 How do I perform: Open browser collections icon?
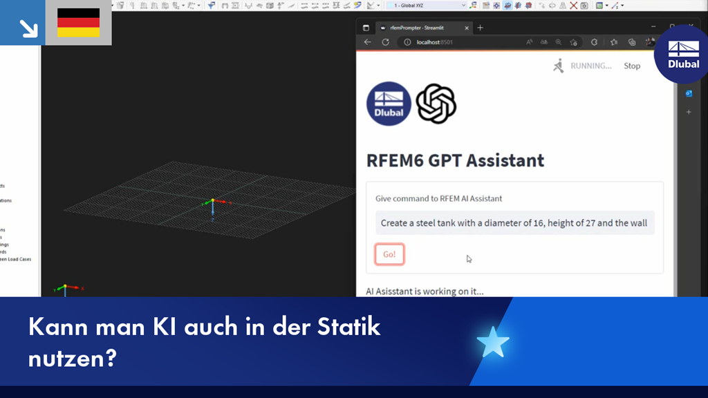pyautogui.click(x=632, y=42)
